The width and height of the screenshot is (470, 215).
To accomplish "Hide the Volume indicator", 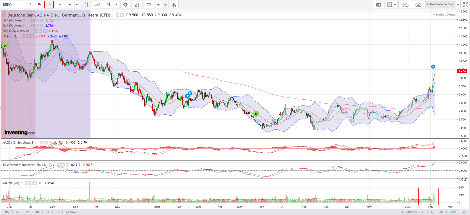I will [x=26, y=183].
